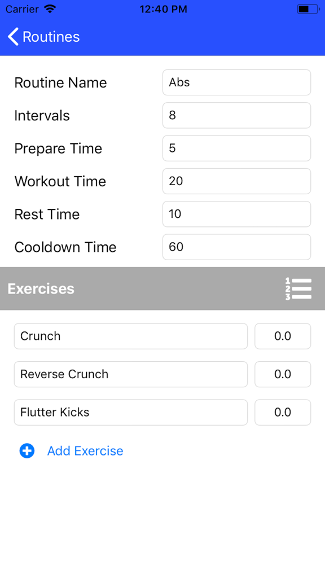
Task: Click the Workout Time input showing 20
Action: 236,181
